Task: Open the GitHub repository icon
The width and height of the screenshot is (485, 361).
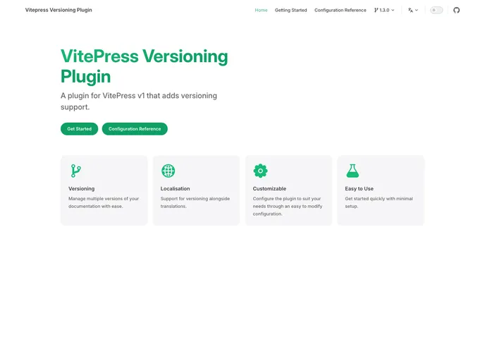Action: (x=456, y=10)
